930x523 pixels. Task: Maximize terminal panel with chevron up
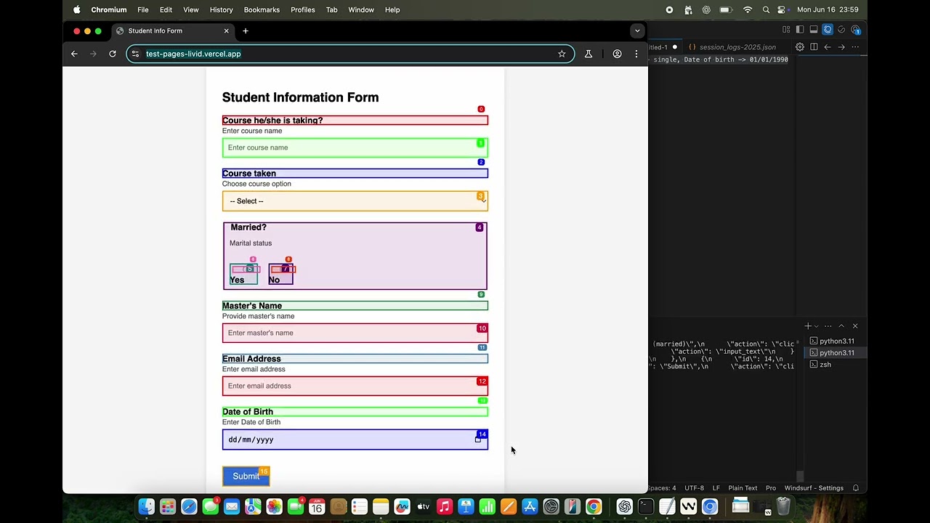coord(841,326)
